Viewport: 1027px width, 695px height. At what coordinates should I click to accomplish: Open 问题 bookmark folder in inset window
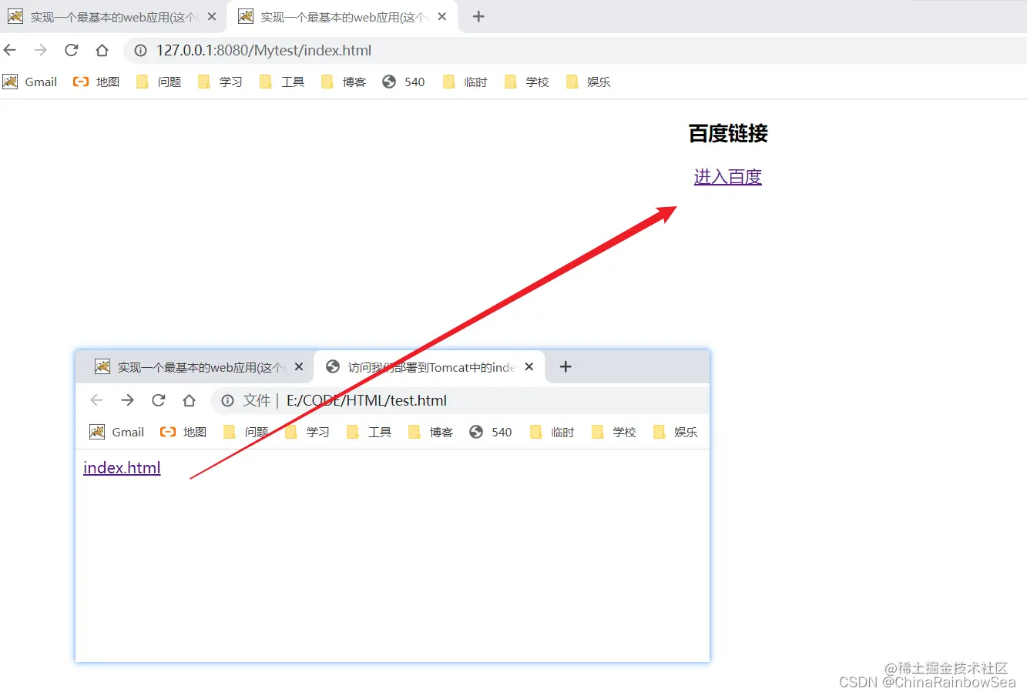click(x=246, y=432)
